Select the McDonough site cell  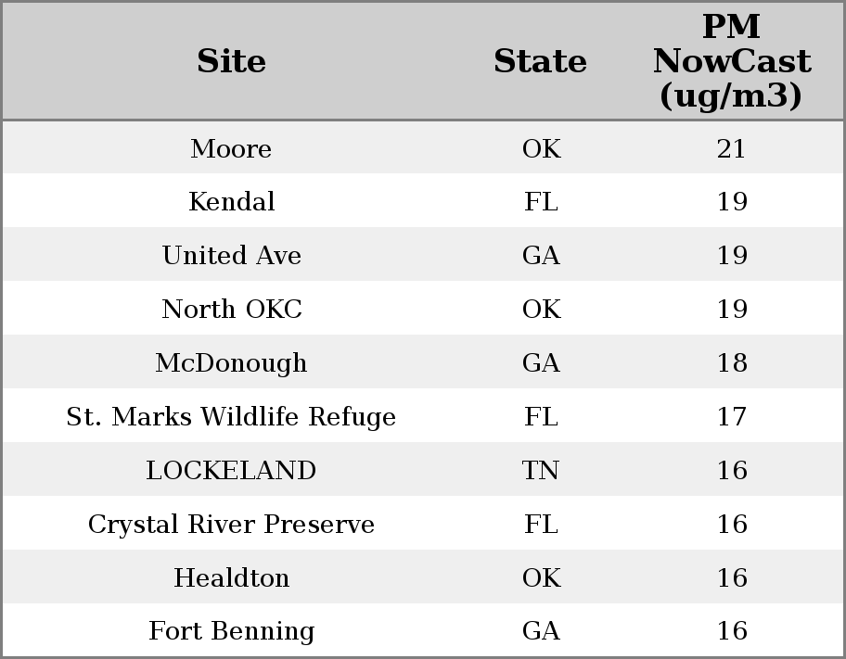point(231,362)
